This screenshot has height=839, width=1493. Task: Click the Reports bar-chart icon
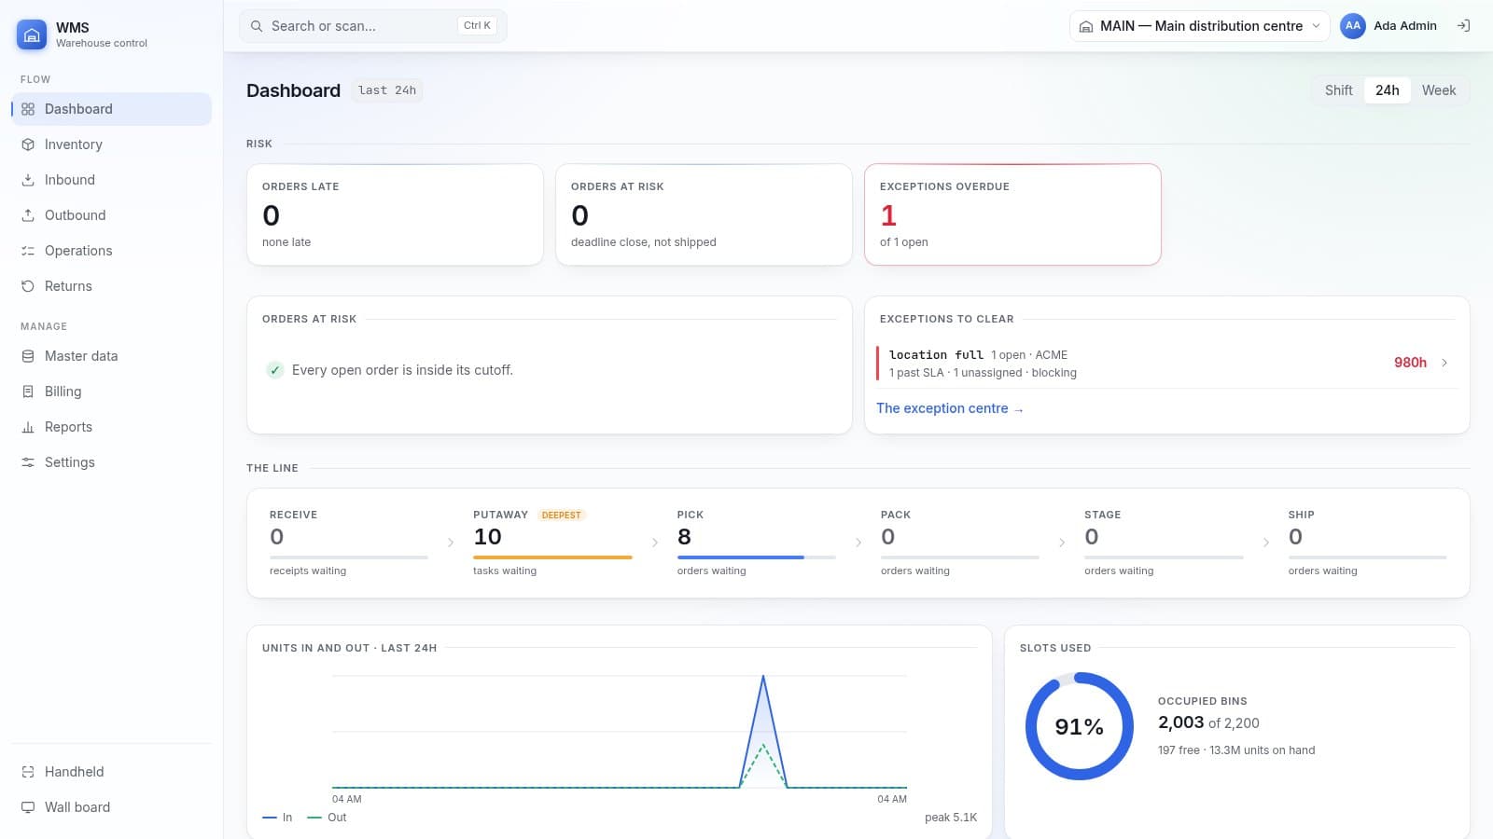pyautogui.click(x=28, y=427)
